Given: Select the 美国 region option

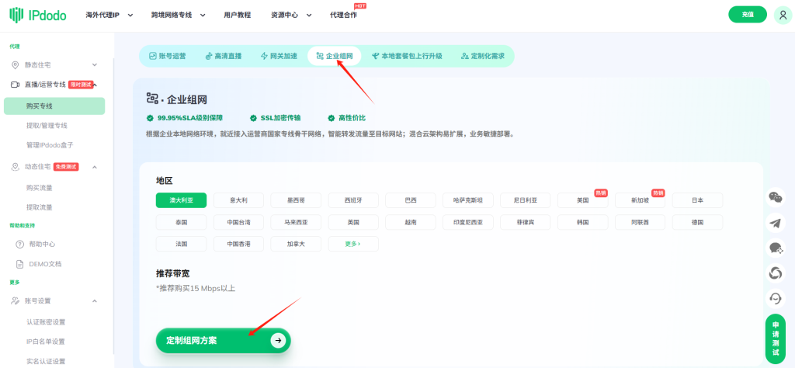Looking at the screenshot, I should click(x=582, y=200).
